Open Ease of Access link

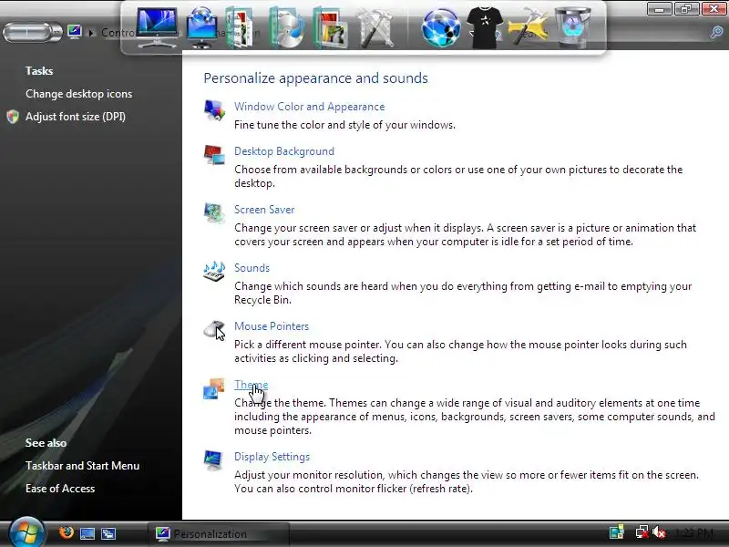coord(60,489)
